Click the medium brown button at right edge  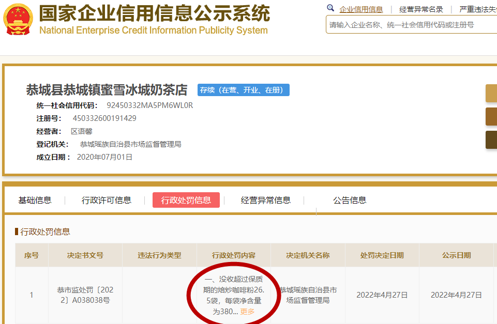click(491, 116)
